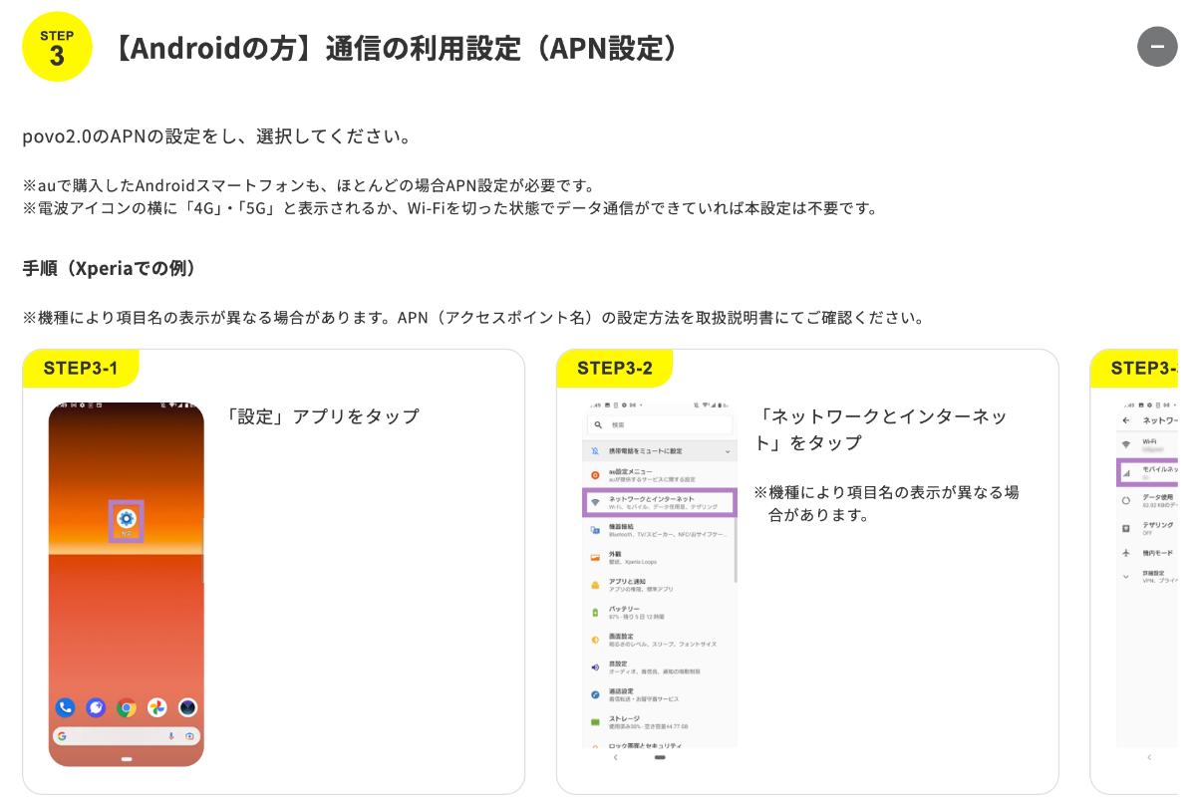This screenshot has height=805, width=1196.
Task: Tap the back arrow in network settings header
Action: (x=1126, y=418)
